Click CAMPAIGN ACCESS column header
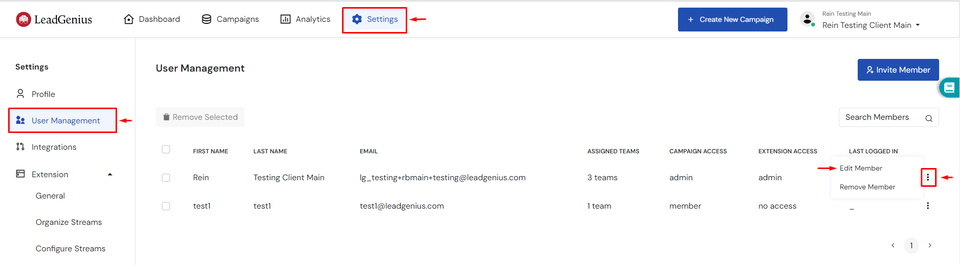Viewport: 960px width, 265px height. [x=698, y=151]
